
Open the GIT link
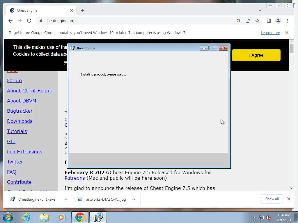click(11, 141)
